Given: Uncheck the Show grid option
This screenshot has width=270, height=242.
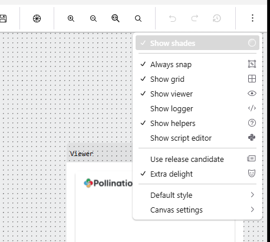Looking at the screenshot, I should 197,79.
